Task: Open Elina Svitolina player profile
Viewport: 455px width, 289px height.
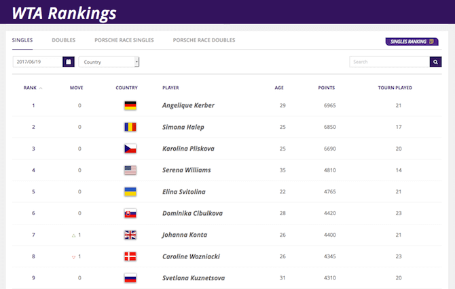Action: pyautogui.click(x=183, y=191)
